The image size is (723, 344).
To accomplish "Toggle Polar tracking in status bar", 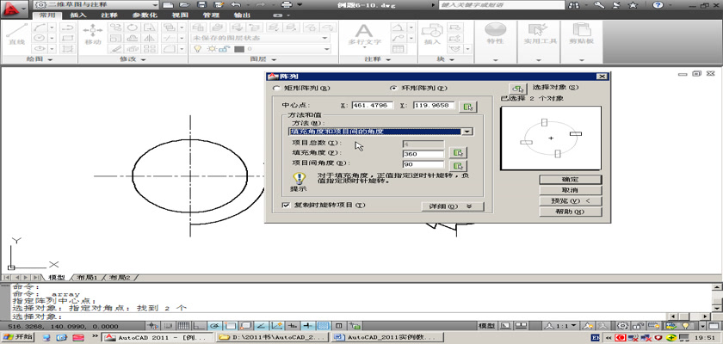I will 214,326.
